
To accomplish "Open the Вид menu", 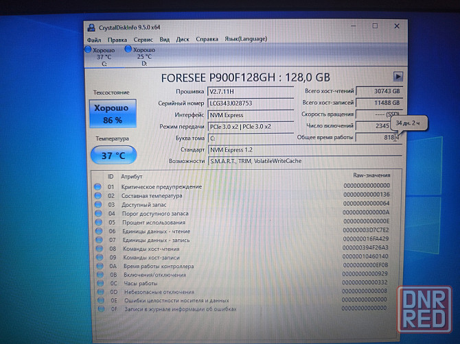I will [165, 39].
